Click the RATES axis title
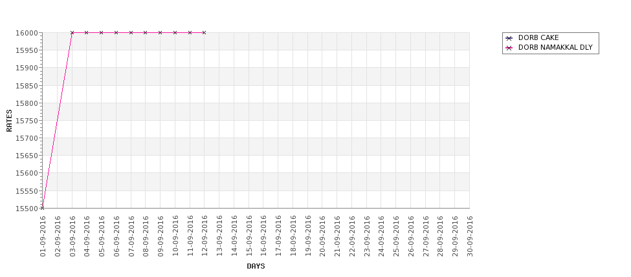The width and height of the screenshot is (631, 277). coord(9,121)
